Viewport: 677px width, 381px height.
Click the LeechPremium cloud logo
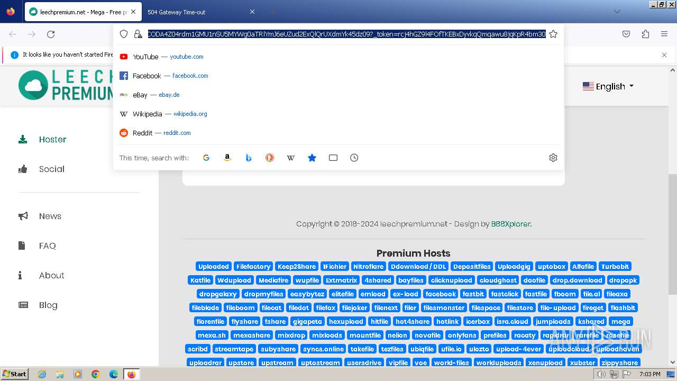[33, 85]
